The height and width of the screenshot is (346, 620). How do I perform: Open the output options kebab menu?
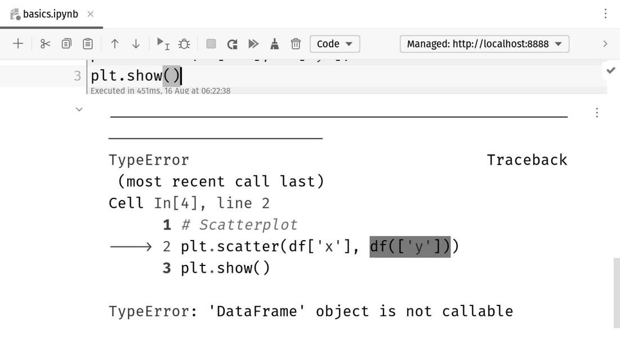(596, 112)
